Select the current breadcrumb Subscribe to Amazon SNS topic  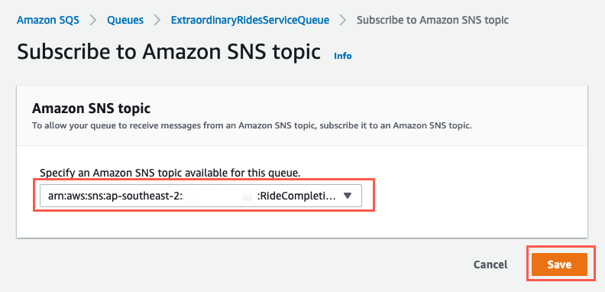pyautogui.click(x=432, y=20)
